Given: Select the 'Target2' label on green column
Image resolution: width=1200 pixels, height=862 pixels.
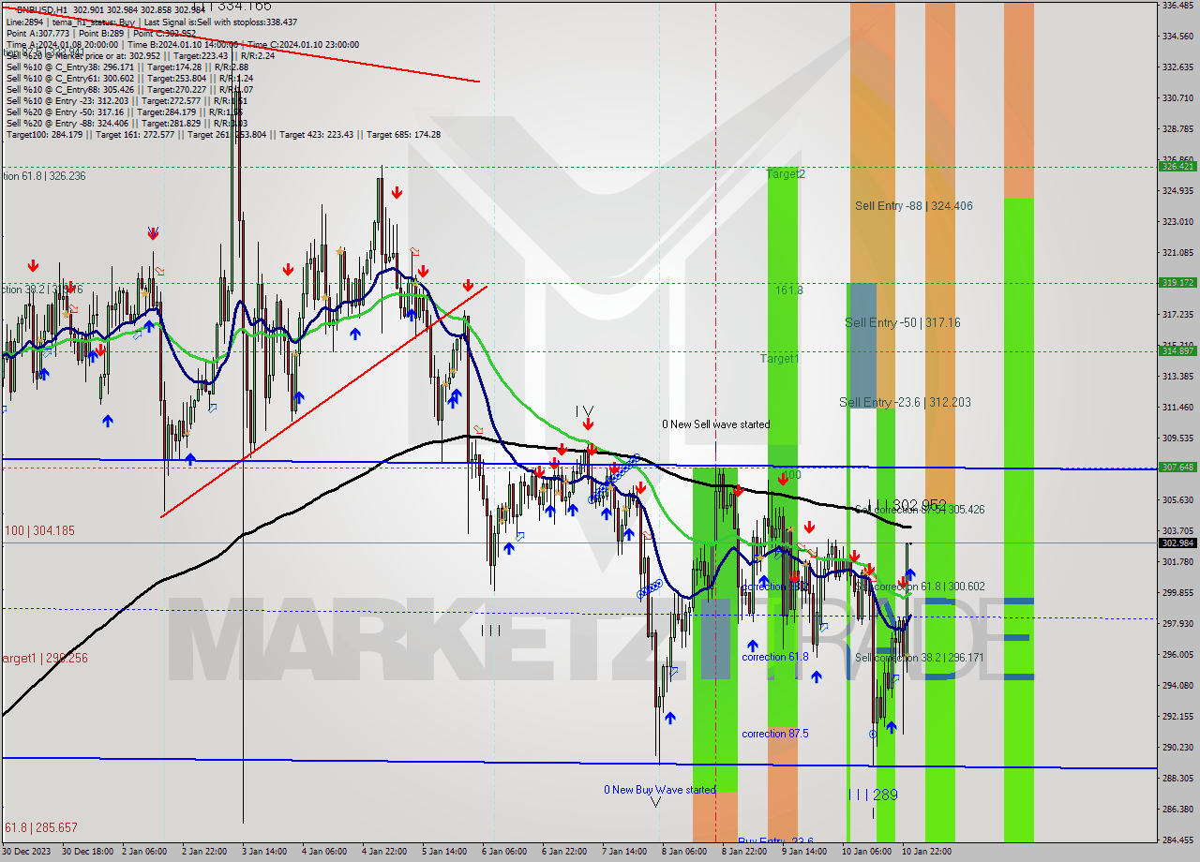Looking at the screenshot, I should [x=786, y=174].
